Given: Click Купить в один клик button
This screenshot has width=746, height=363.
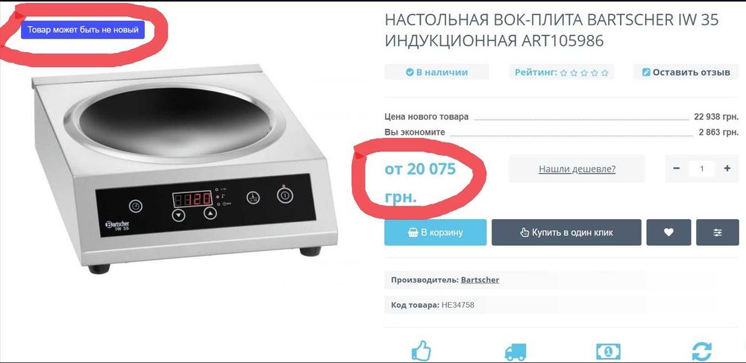Looking at the screenshot, I should point(566,233).
